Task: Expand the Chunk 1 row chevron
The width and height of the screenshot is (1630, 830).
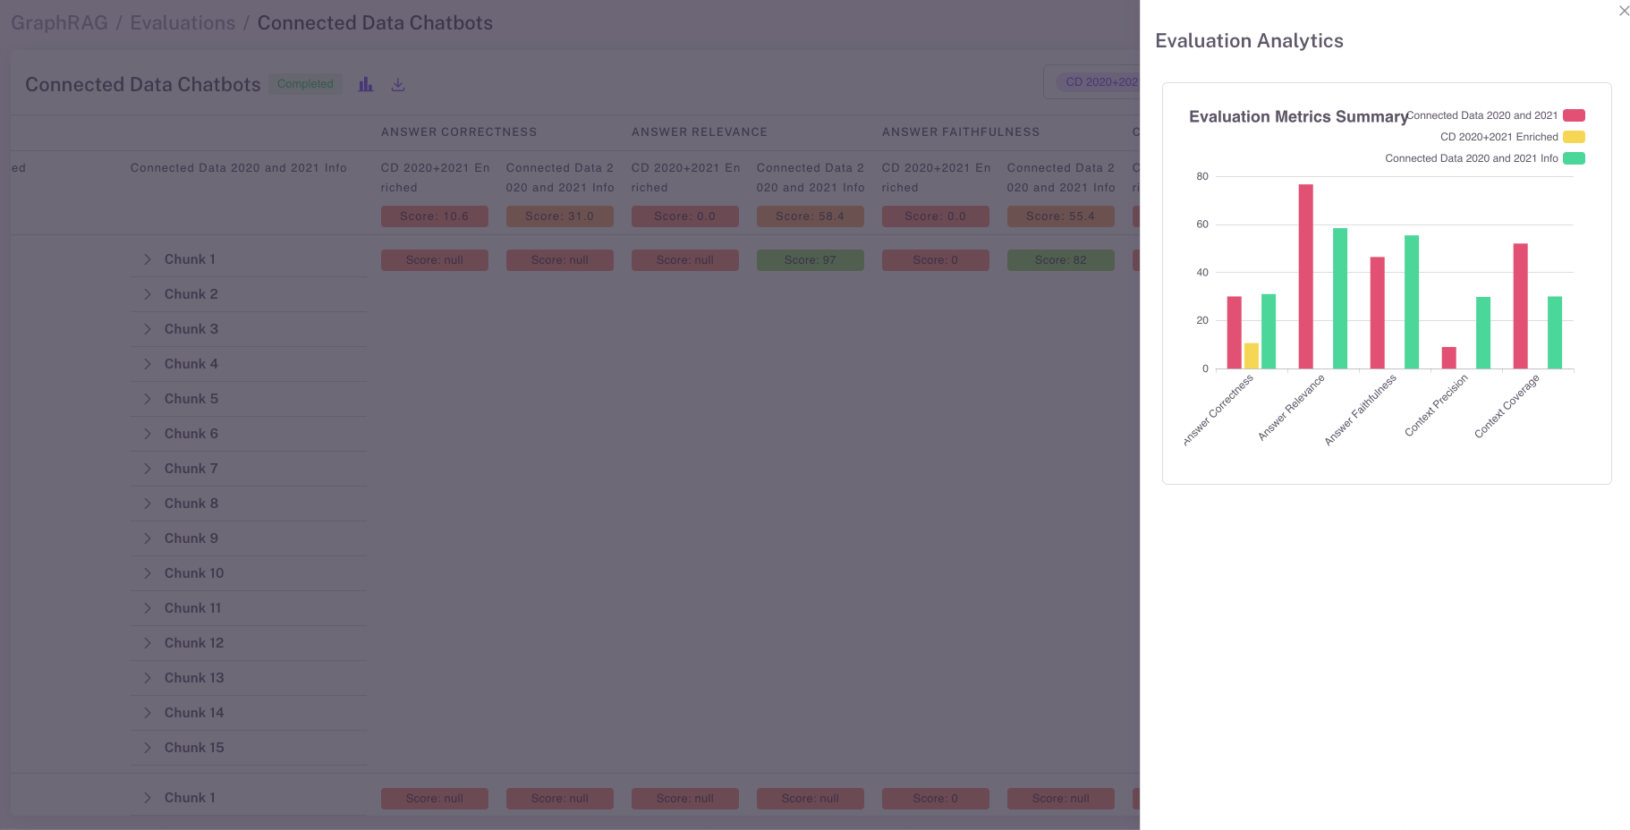Action: 148,259
